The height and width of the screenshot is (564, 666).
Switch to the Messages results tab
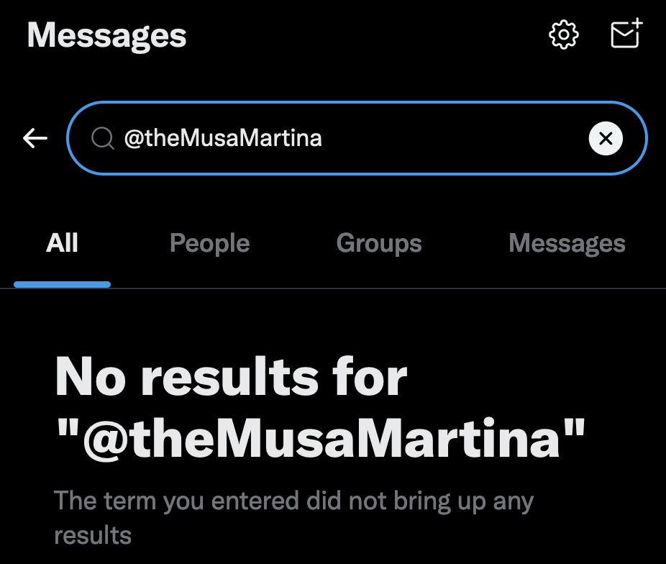[567, 244]
